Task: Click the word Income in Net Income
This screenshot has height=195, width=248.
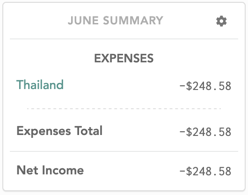Action: coord(63,170)
